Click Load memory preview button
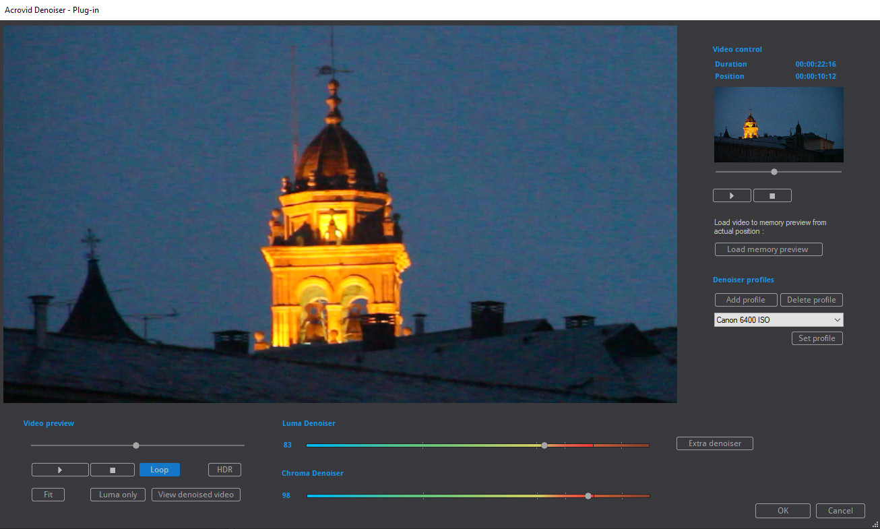This screenshot has width=880, height=529. click(768, 249)
